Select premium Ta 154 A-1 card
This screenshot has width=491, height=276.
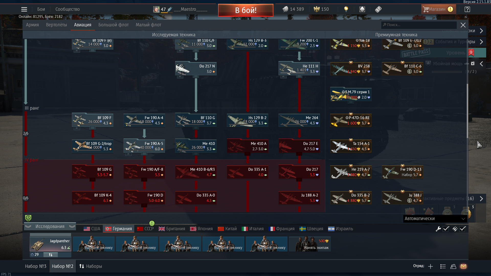pos(351,146)
